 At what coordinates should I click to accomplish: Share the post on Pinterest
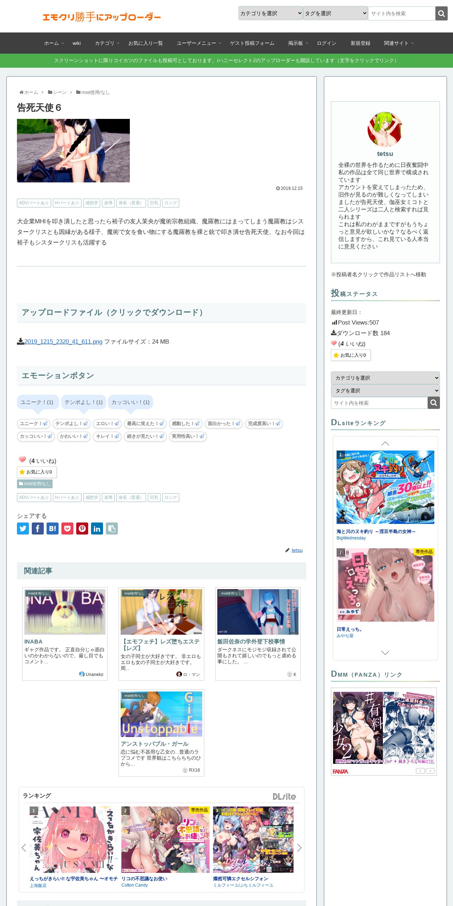[82, 528]
